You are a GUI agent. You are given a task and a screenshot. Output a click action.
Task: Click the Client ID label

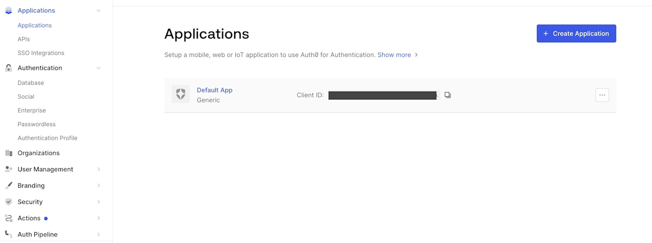click(310, 95)
